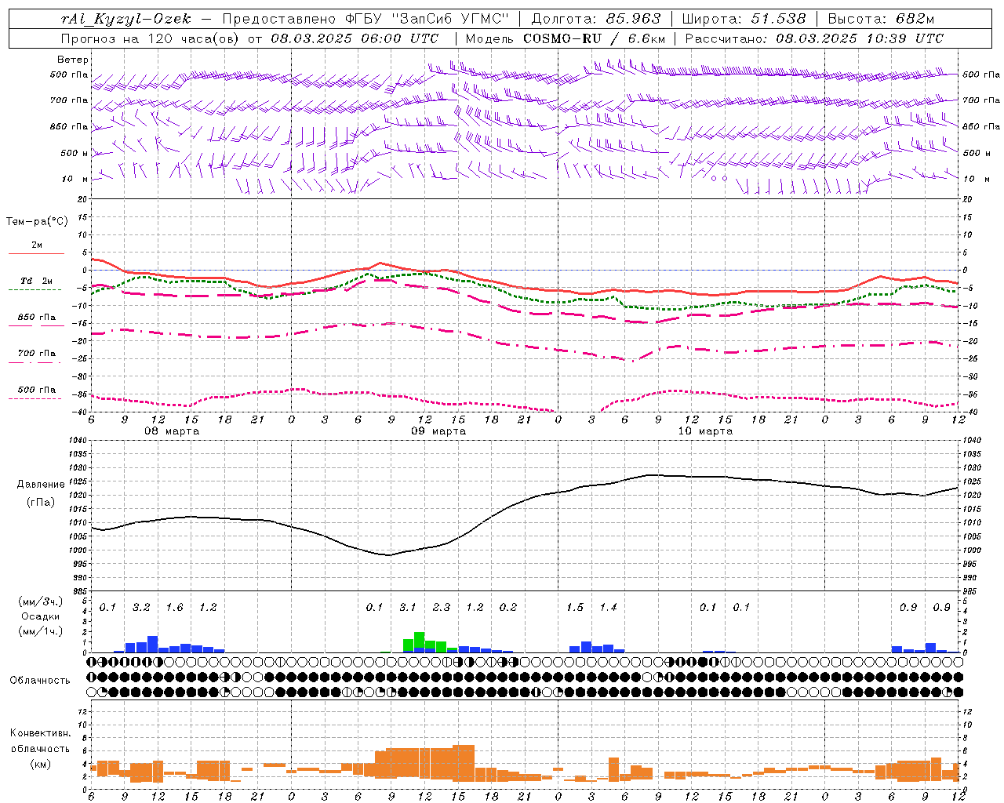Select the 3.1 precipitation value

(408, 607)
